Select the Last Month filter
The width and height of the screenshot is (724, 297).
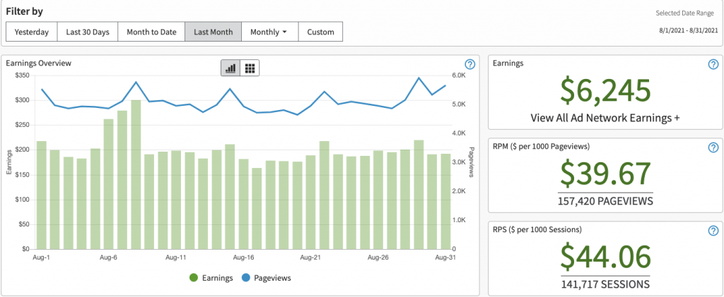(x=213, y=32)
